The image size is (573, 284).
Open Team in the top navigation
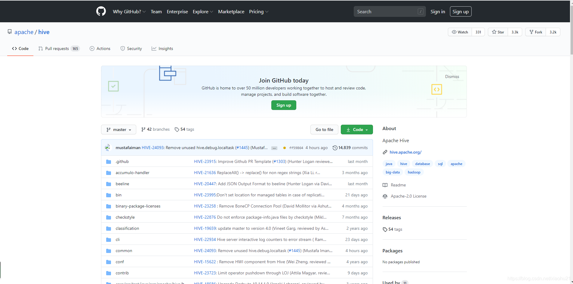point(156,11)
